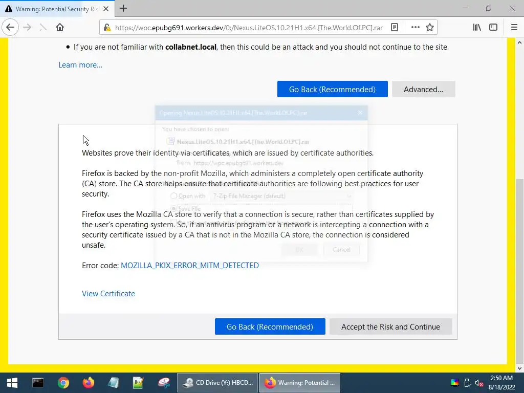Toggle reader view icon in the address bar
The width and height of the screenshot is (524, 393).
point(395,28)
